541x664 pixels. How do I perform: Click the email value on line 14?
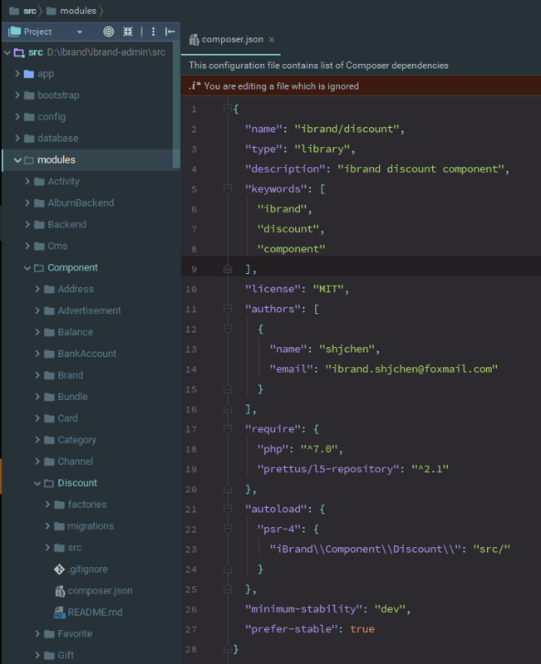[411, 369]
